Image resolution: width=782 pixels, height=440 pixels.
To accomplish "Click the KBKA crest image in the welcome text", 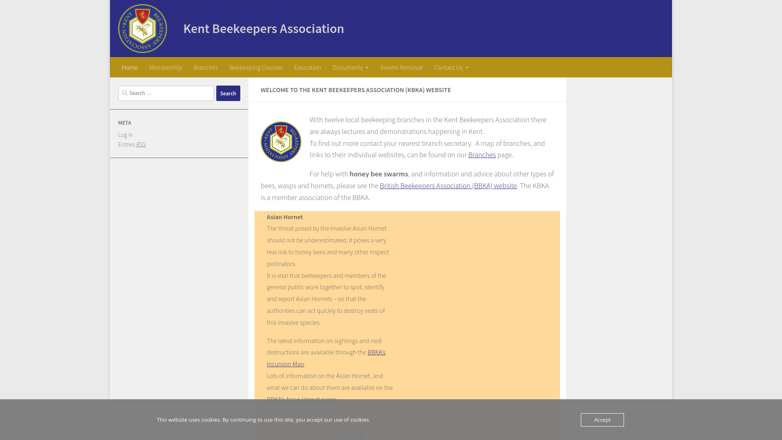I will [x=281, y=142].
